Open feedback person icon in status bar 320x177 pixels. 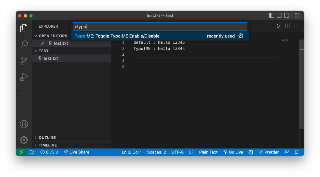(x=286, y=152)
